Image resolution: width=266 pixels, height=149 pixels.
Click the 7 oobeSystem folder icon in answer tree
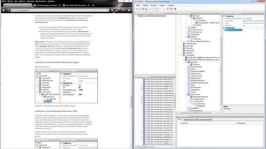[183, 55]
